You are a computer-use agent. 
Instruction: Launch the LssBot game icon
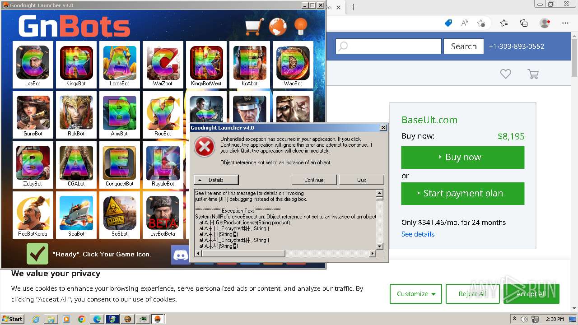pyautogui.click(x=33, y=64)
